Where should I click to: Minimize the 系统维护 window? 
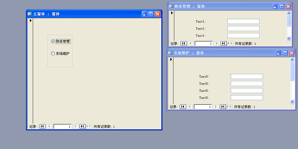tap(279, 53)
